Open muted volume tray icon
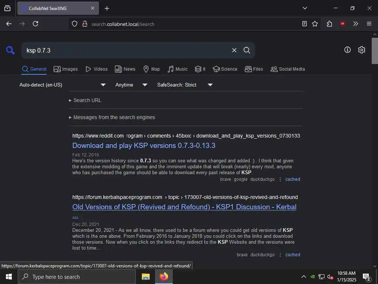The height and width of the screenshot is (284, 378). pyautogui.click(x=330, y=277)
